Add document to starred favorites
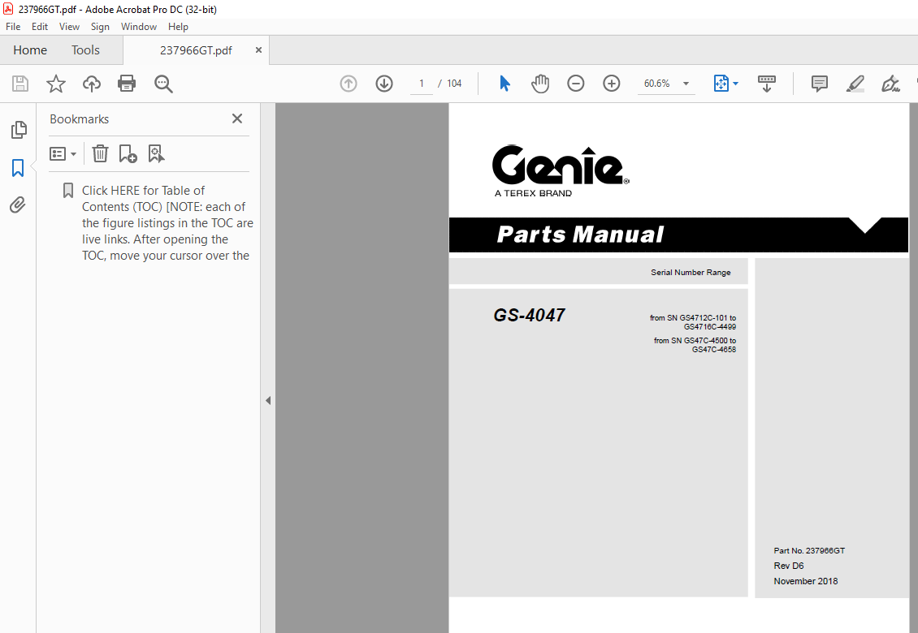918x633 pixels. point(55,84)
